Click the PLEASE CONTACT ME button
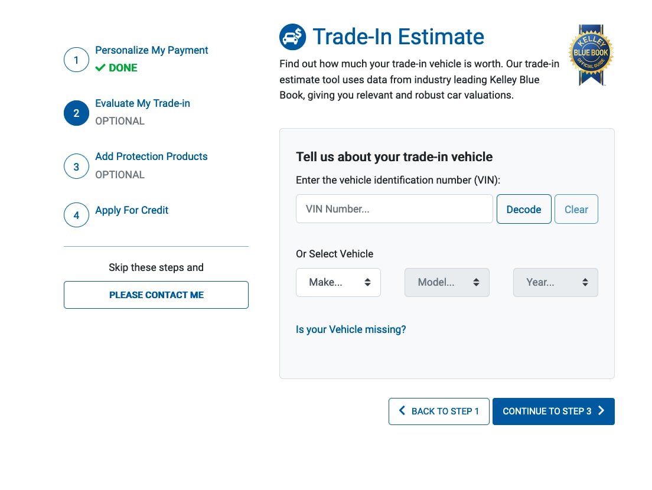The width and height of the screenshot is (652, 490). (156, 295)
